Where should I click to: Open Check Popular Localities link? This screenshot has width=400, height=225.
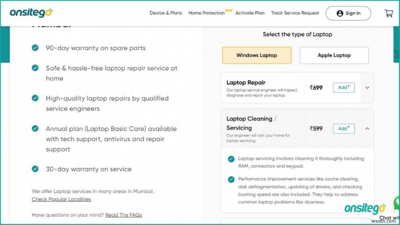click(61, 199)
